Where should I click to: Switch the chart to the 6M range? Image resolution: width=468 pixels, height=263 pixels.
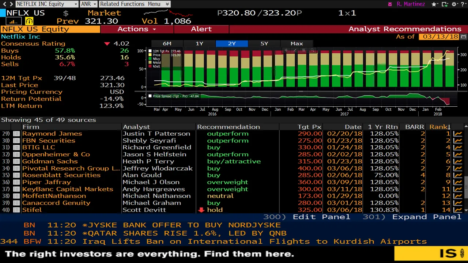pyautogui.click(x=167, y=43)
